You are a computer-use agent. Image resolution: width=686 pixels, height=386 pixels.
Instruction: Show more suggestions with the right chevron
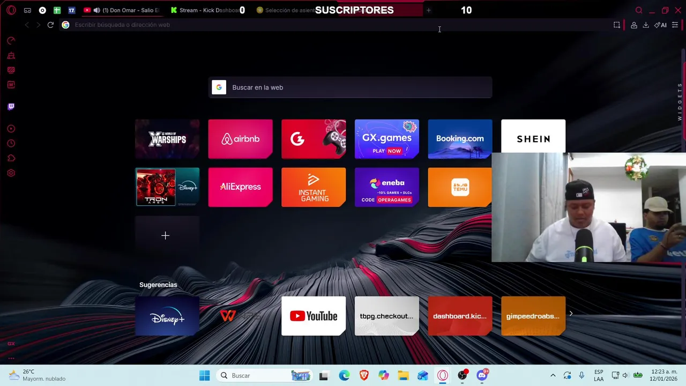pos(571,314)
